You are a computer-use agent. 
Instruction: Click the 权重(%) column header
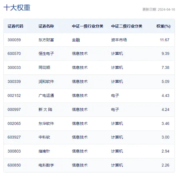click(163, 26)
